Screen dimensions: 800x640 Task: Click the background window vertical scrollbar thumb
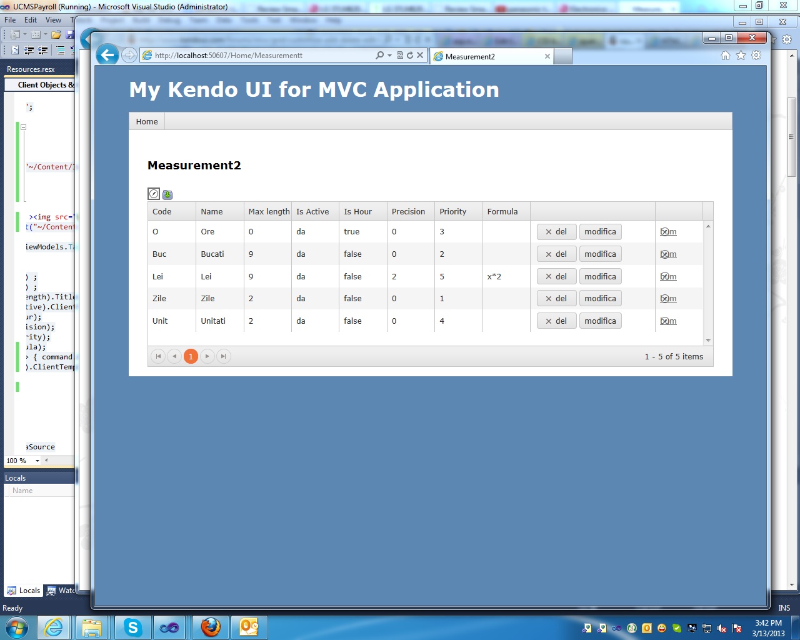791,137
